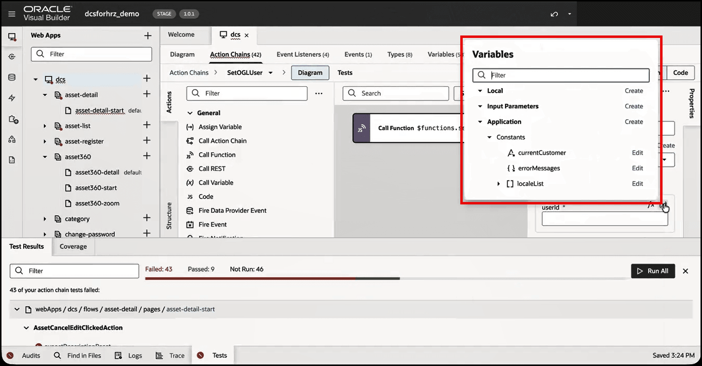The image size is (702, 366).
Task: Switch to Event Listeners tab
Action: point(302,54)
